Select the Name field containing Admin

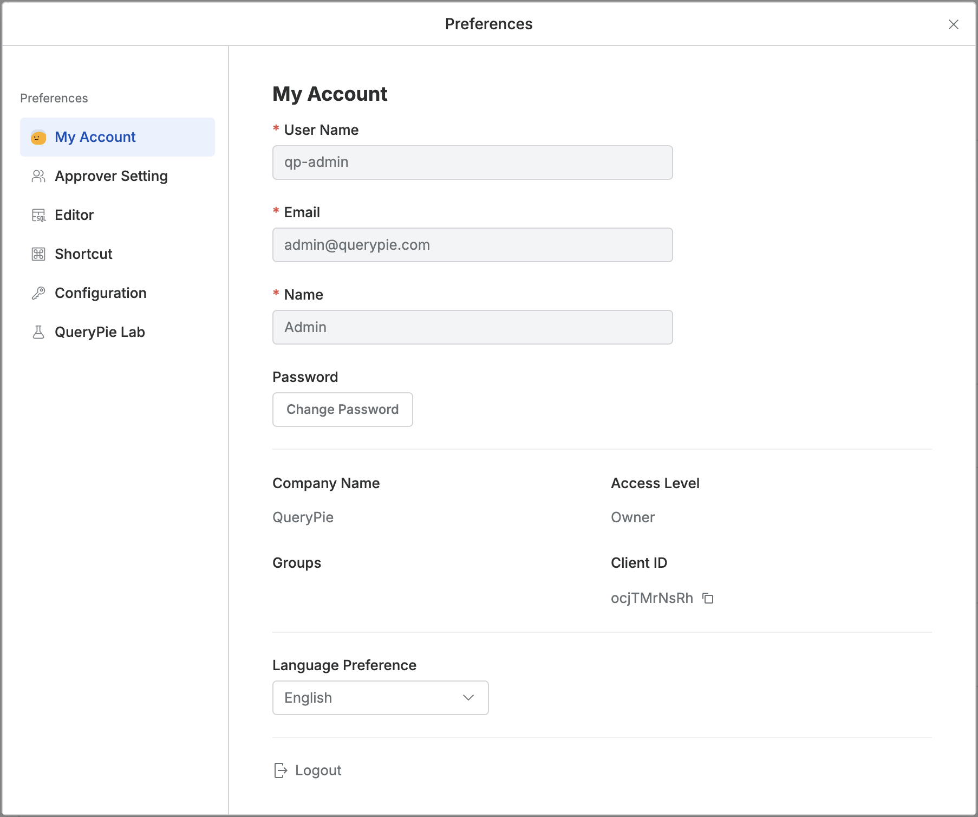(472, 327)
